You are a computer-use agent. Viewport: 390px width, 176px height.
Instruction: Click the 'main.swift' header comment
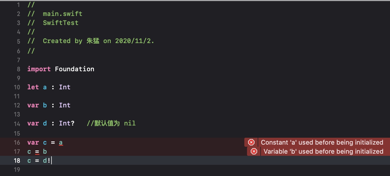(62, 14)
